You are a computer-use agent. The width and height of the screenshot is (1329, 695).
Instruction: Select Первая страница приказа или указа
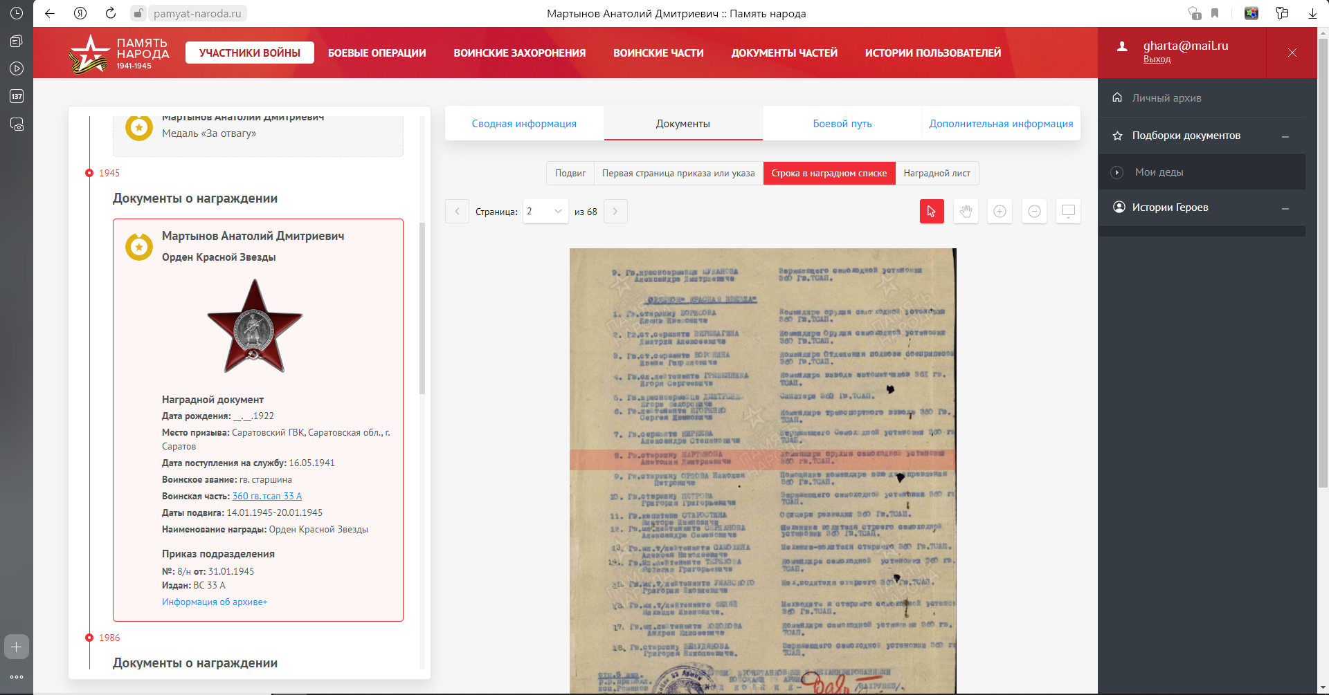coord(678,174)
